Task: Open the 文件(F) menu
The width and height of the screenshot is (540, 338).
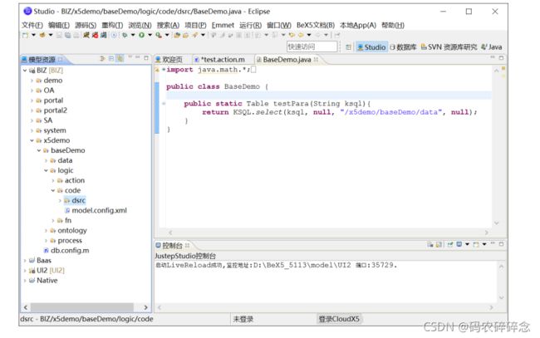Action: [32, 25]
